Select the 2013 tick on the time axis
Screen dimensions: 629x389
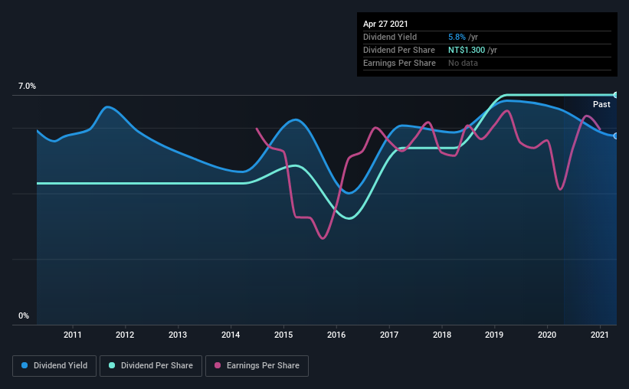pos(178,335)
